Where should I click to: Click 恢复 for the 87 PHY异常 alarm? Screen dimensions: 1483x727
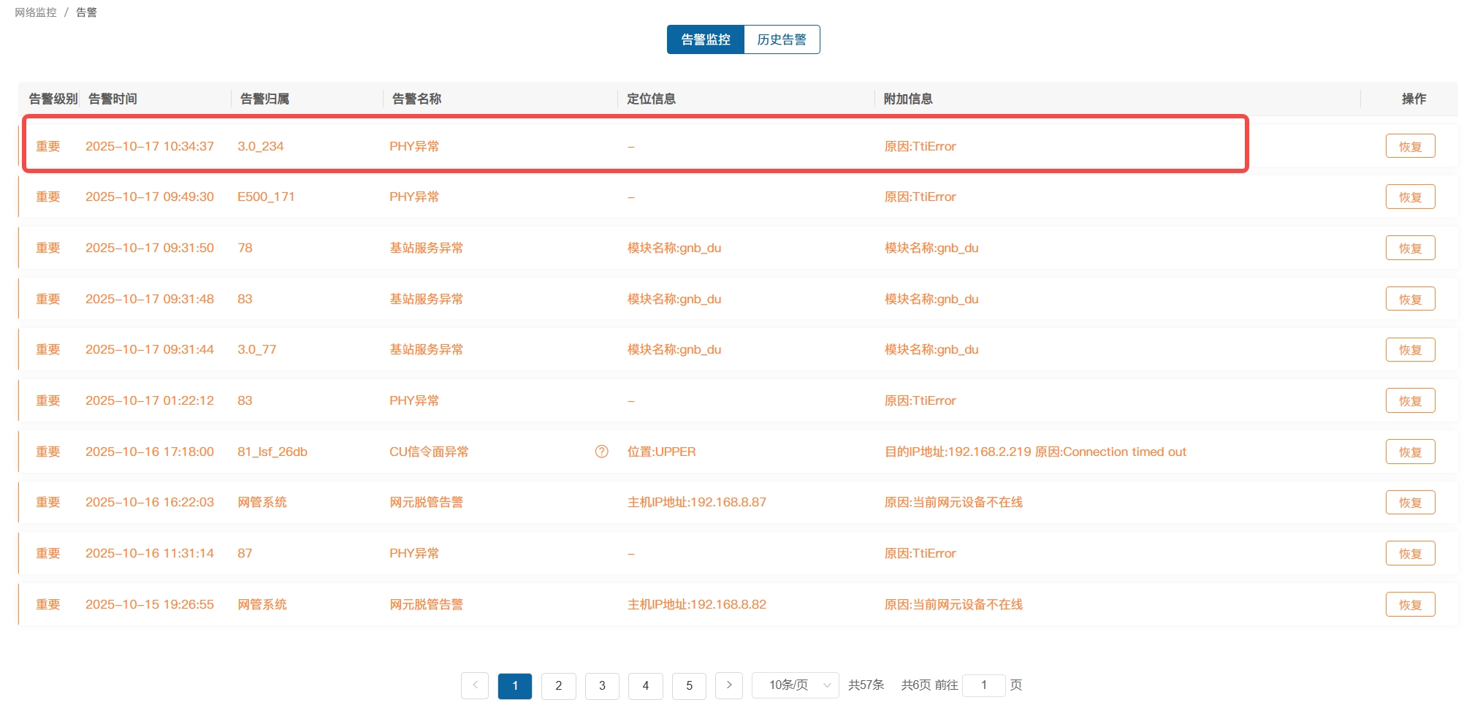(x=1409, y=554)
